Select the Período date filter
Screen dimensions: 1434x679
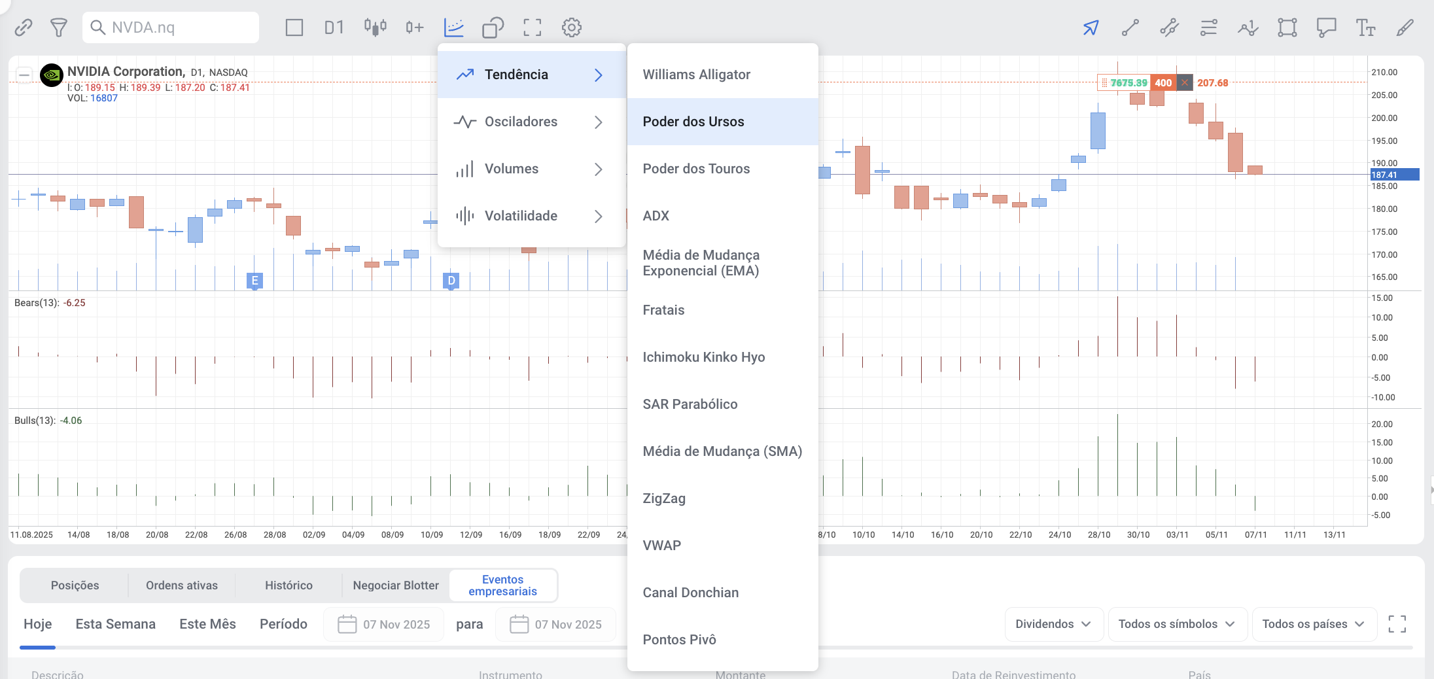click(x=283, y=624)
